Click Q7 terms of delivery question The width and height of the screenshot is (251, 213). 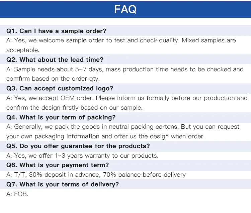coord(63,184)
